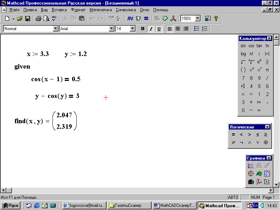Print the worksheet using printer icon
The height and width of the screenshot is (210, 280).
click(x=38, y=19)
